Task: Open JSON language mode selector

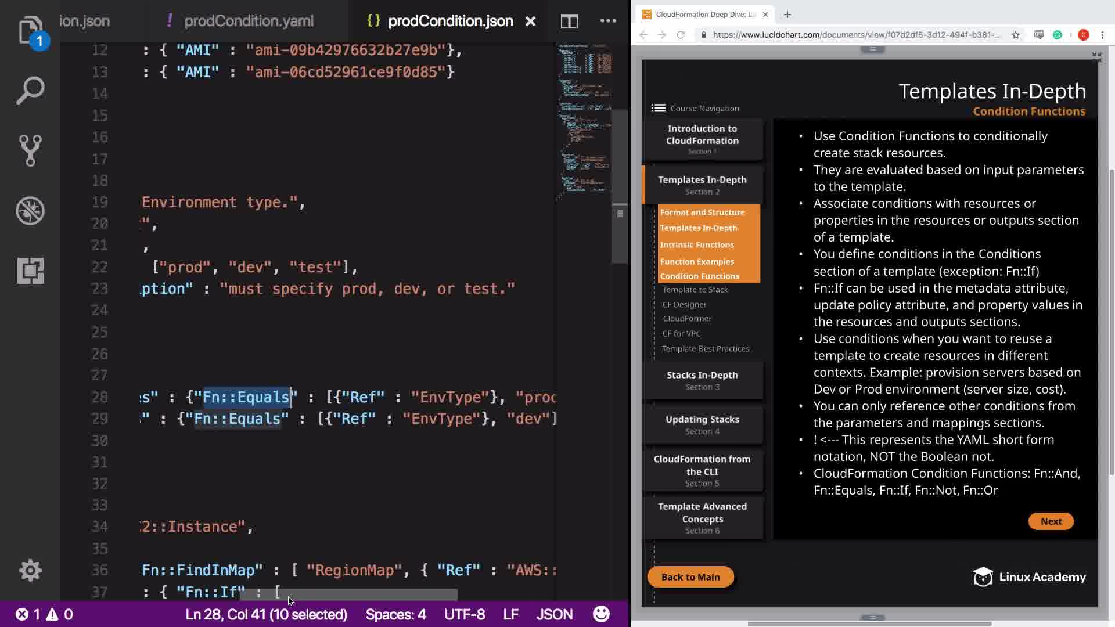Action: click(554, 614)
